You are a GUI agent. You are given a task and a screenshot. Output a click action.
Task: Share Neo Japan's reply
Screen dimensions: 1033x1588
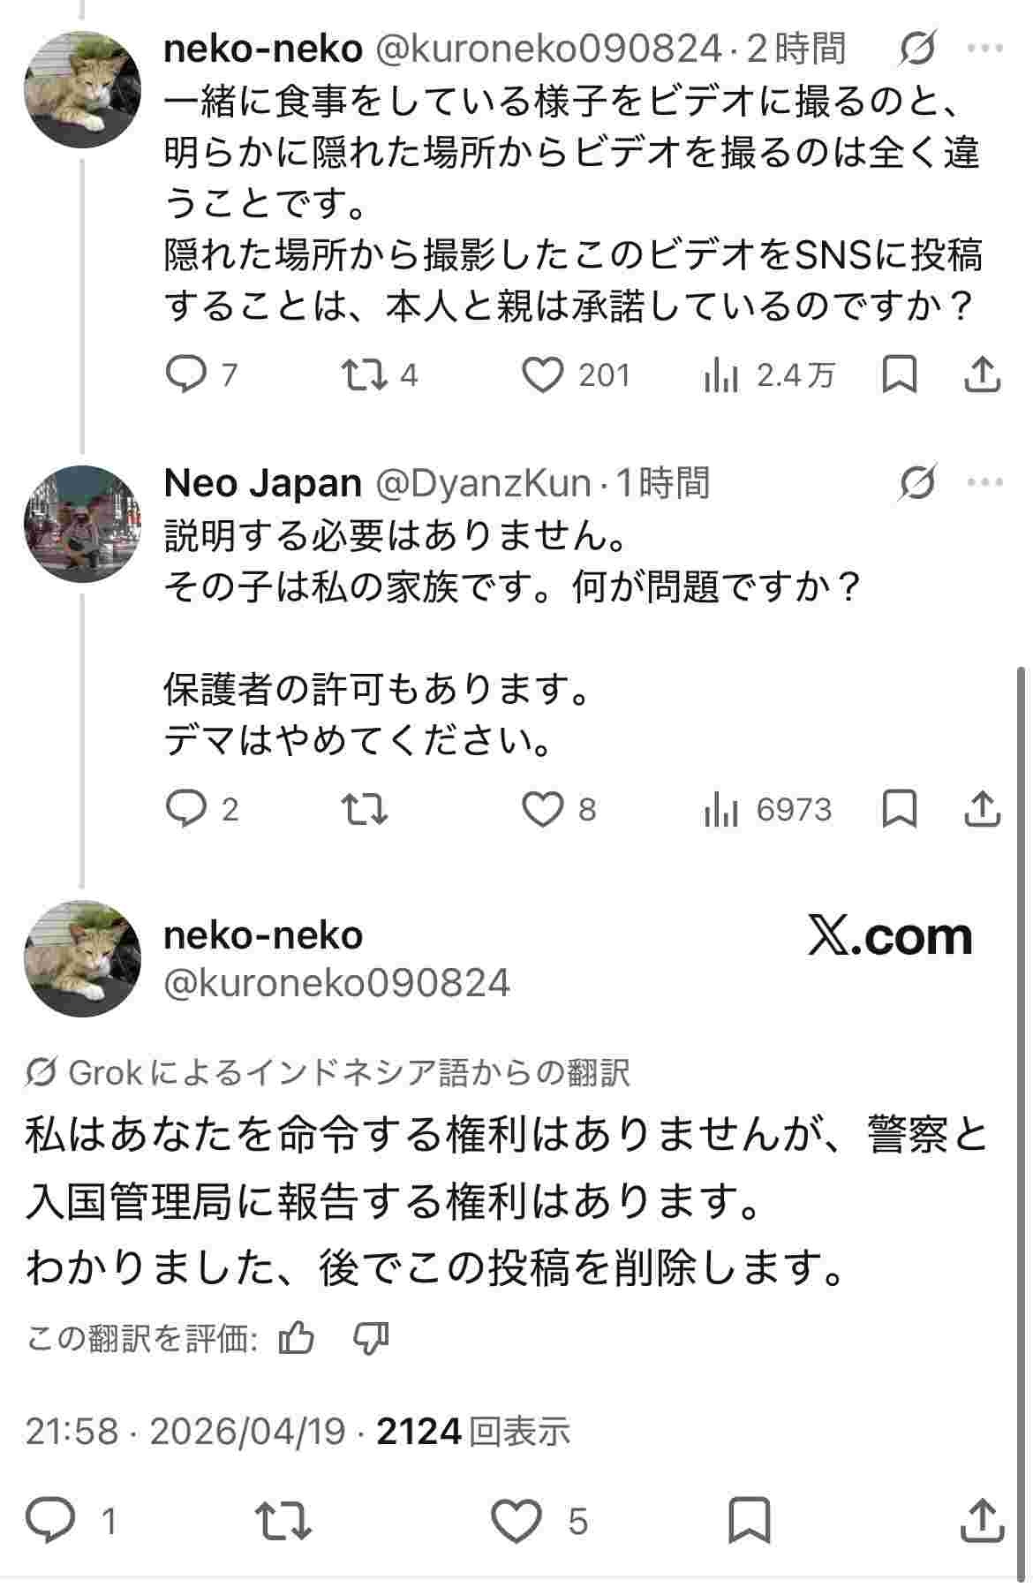pyautogui.click(x=982, y=809)
